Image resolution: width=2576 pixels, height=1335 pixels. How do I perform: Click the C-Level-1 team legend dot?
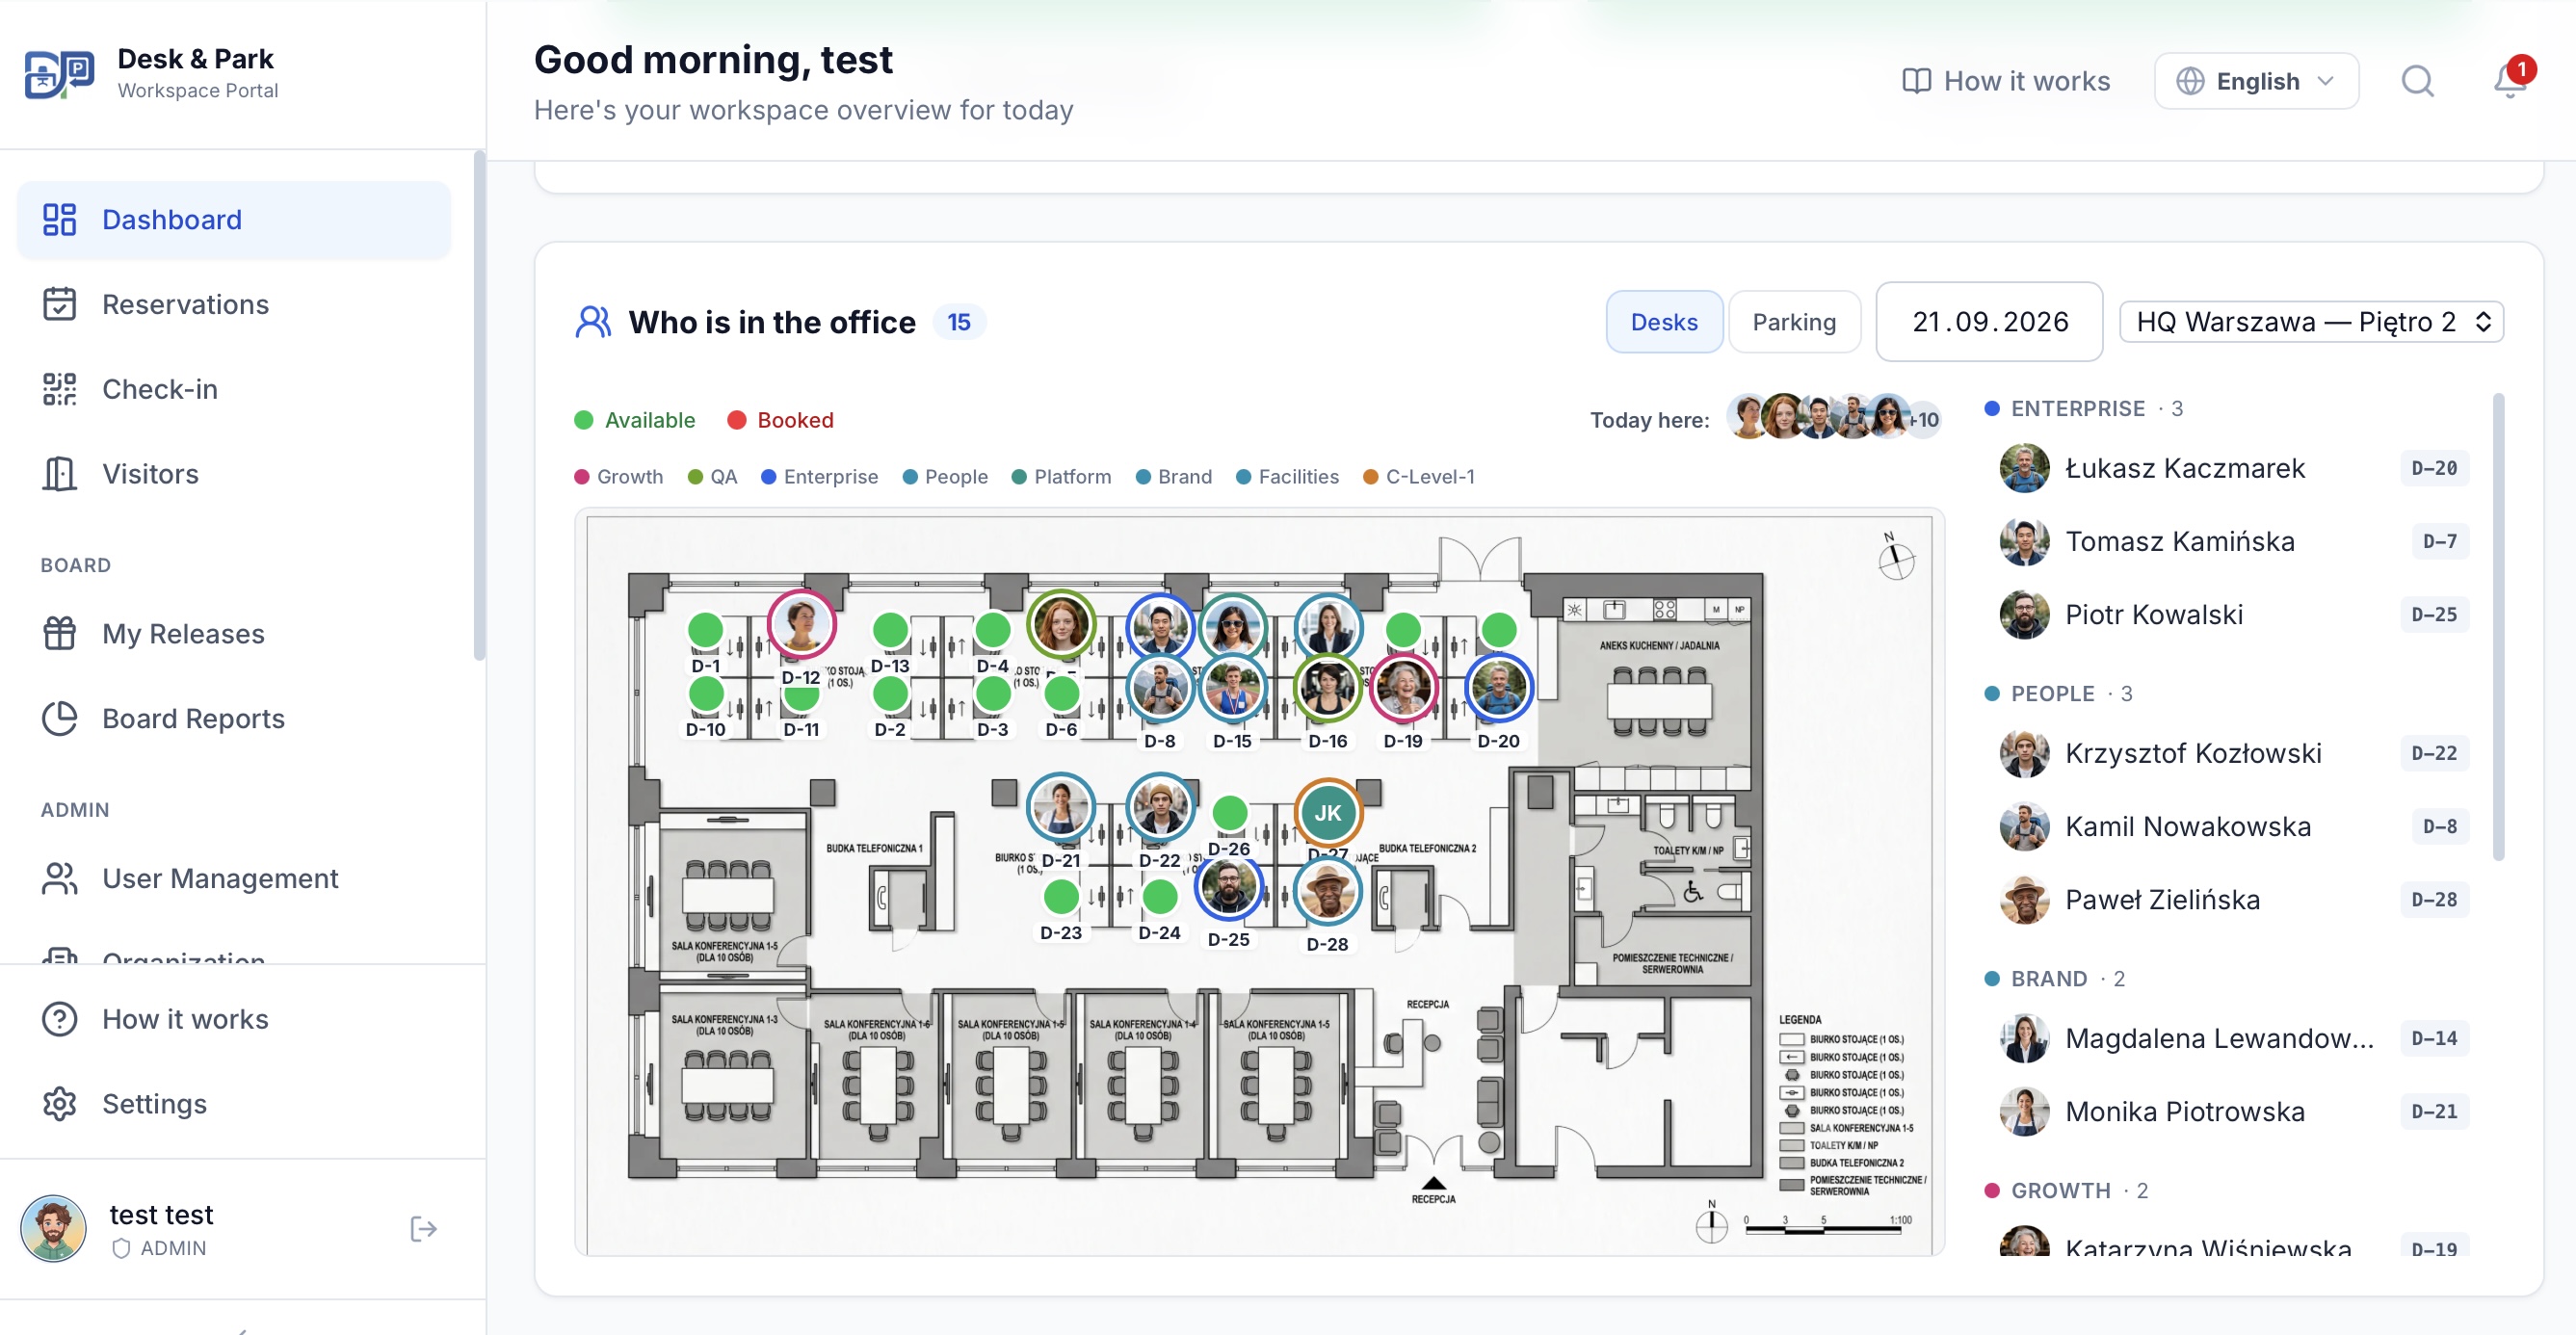coord(1371,477)
